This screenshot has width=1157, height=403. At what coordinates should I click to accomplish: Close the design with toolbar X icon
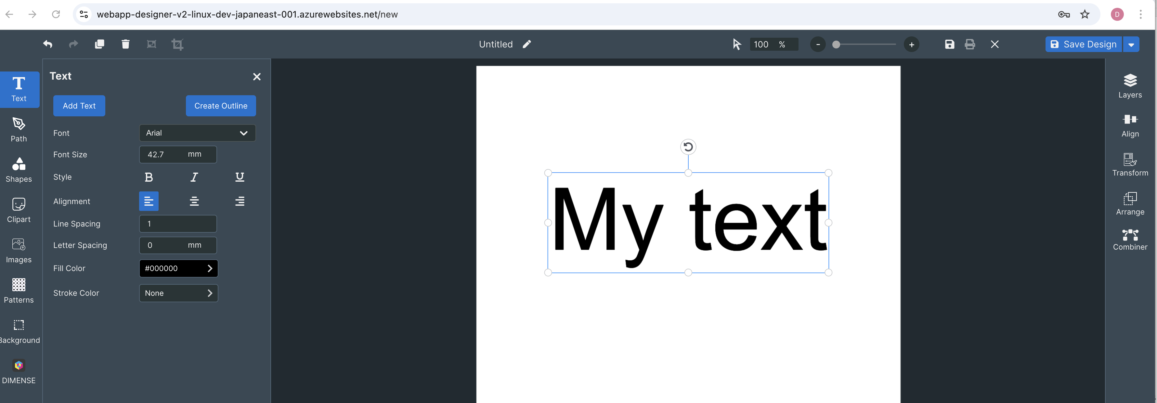coord(995,44)
